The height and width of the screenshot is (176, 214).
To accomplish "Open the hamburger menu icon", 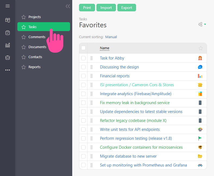I will pyautogui.click(x=8, y=6).
